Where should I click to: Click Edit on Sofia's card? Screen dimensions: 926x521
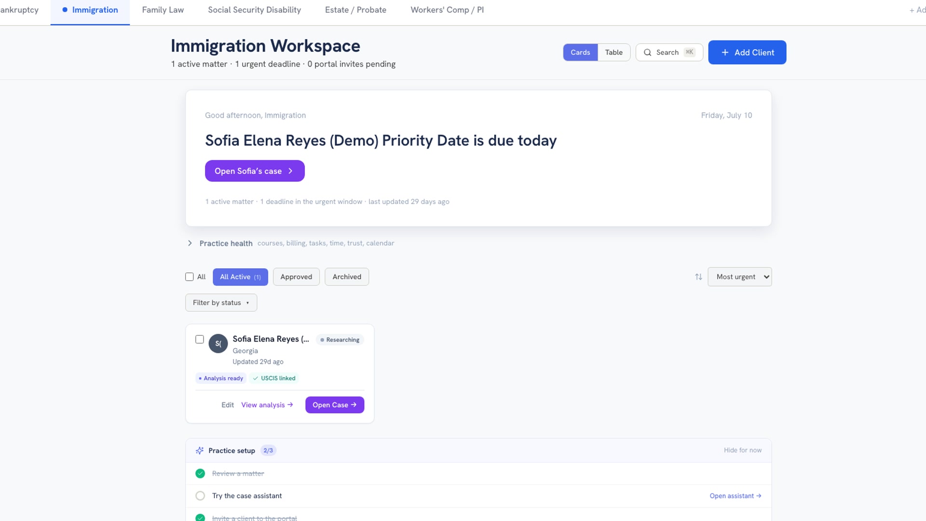pyautogui.click(x=228, y=405)
